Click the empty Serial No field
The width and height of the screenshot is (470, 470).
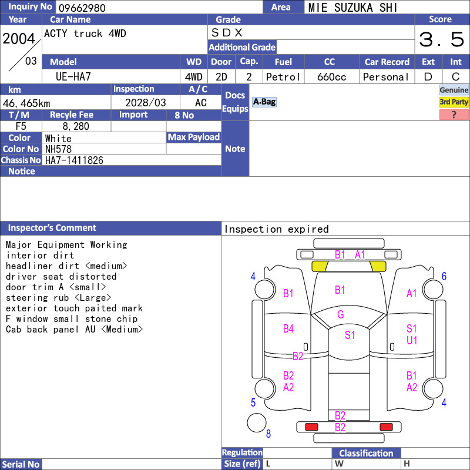(x=132, y=464)
